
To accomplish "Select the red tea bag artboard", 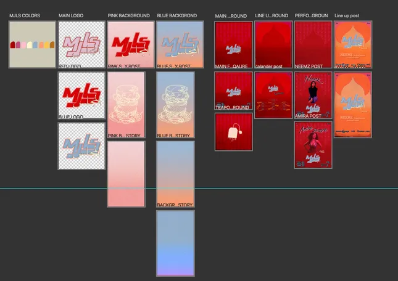I will (x=233, y=132).
